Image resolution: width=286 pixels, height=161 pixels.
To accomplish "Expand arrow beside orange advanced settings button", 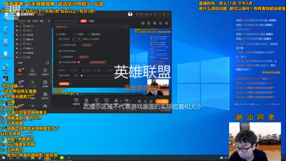I will pyautogui.click(x=71, y=84).
